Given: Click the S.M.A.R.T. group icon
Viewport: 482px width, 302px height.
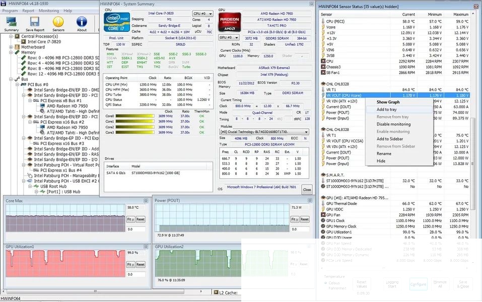Looking at the screenshot, I should (323, 175).
